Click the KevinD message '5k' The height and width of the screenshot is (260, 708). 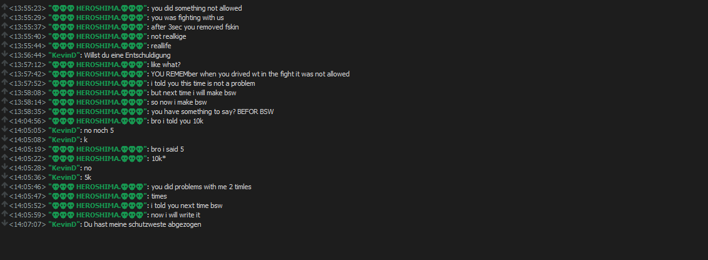(88, 177)
